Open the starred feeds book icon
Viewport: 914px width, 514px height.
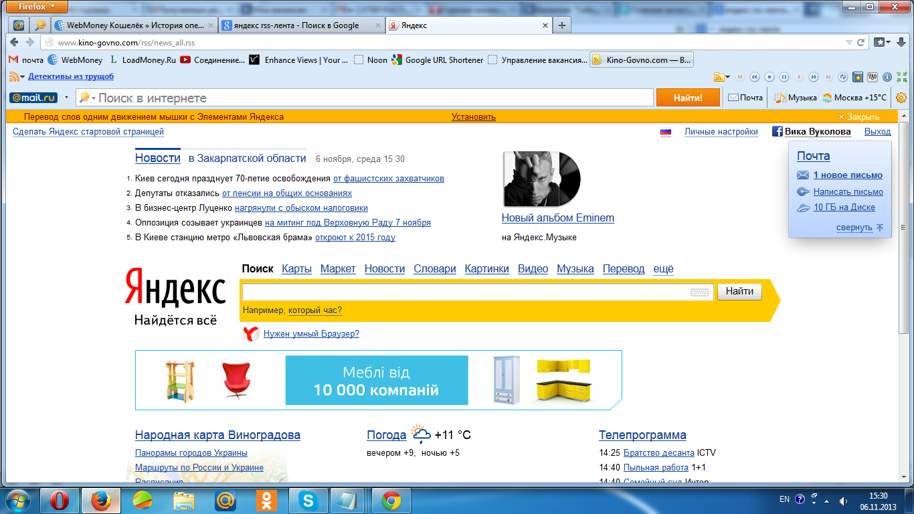(858, 77)
